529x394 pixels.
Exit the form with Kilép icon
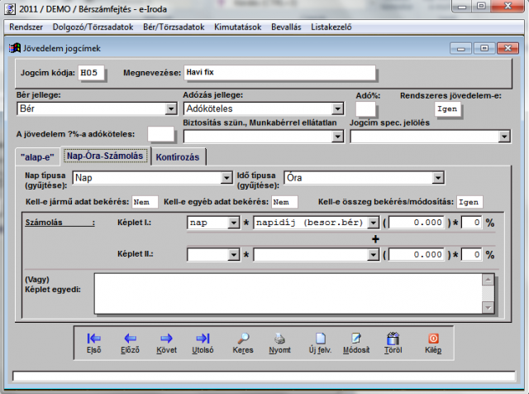(433, 343)
